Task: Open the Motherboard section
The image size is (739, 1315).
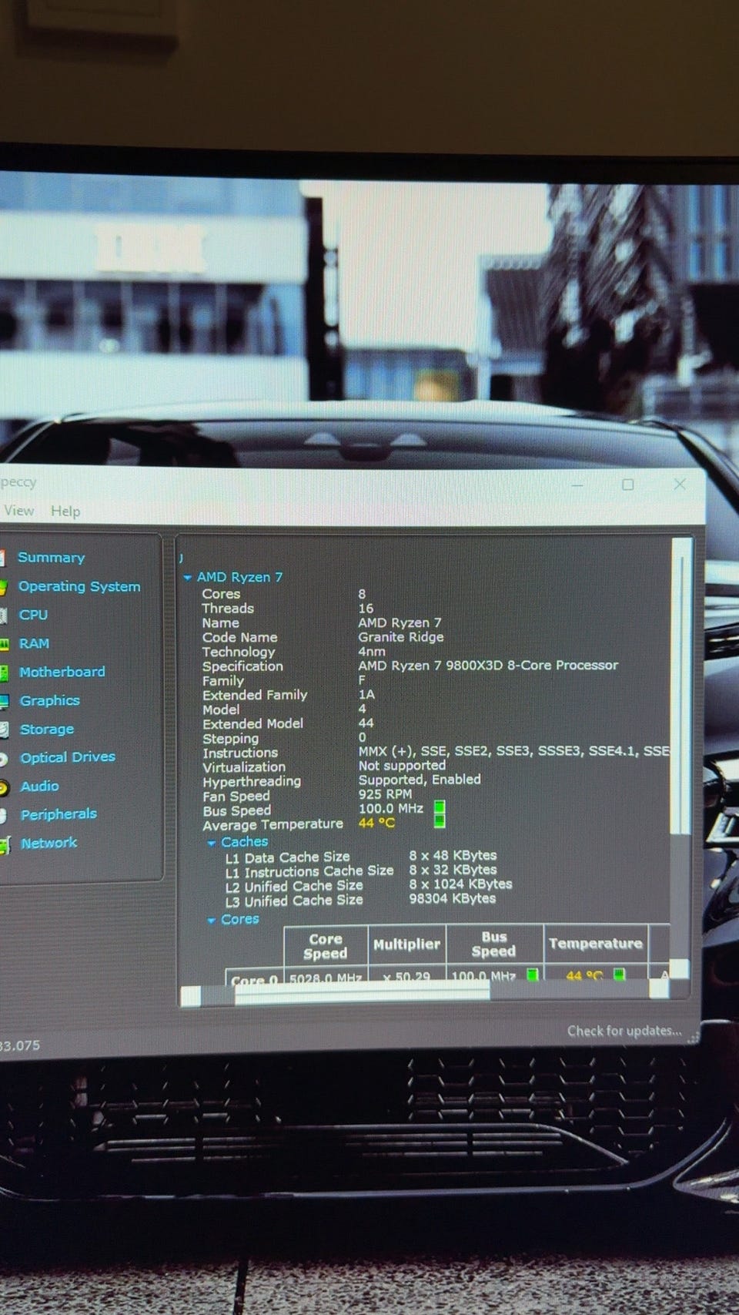Action: tap(62, 672)
